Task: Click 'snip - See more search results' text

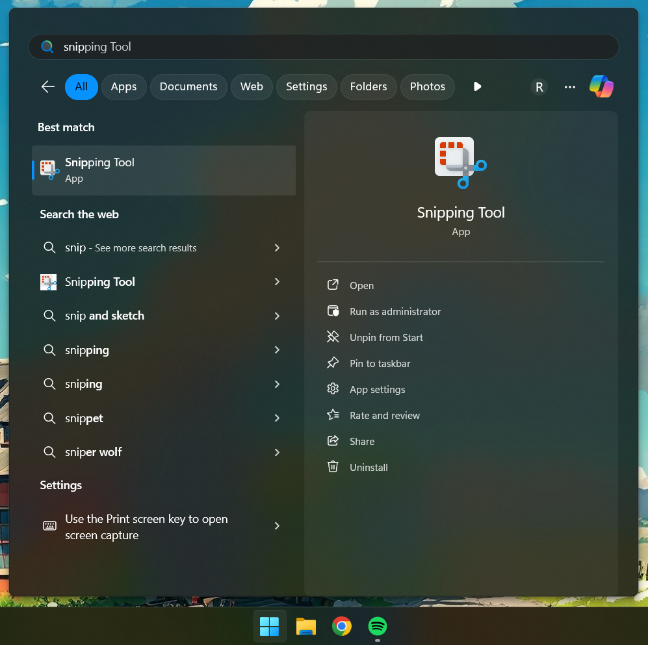Action: click(131, 247)
